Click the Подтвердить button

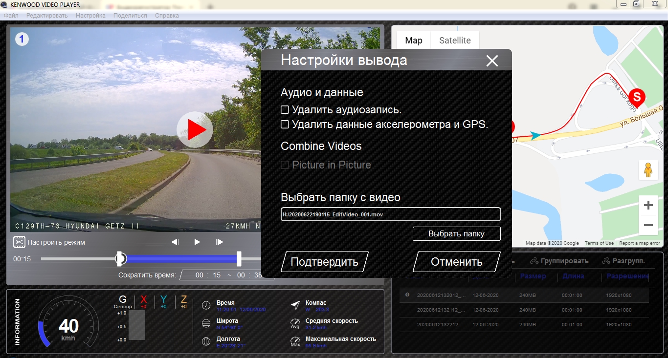tap(324, 262)
